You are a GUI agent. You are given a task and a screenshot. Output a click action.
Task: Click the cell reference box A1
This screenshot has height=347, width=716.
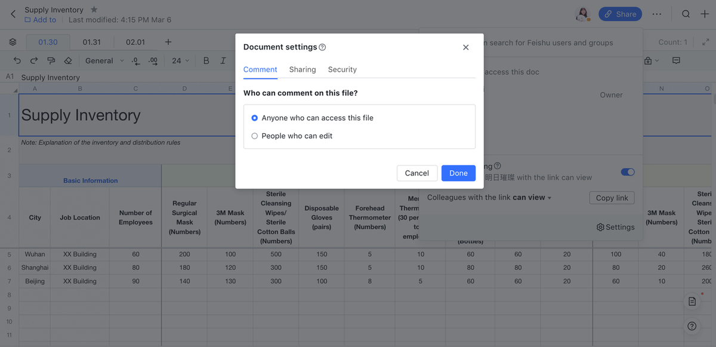[x=10, y=77]
